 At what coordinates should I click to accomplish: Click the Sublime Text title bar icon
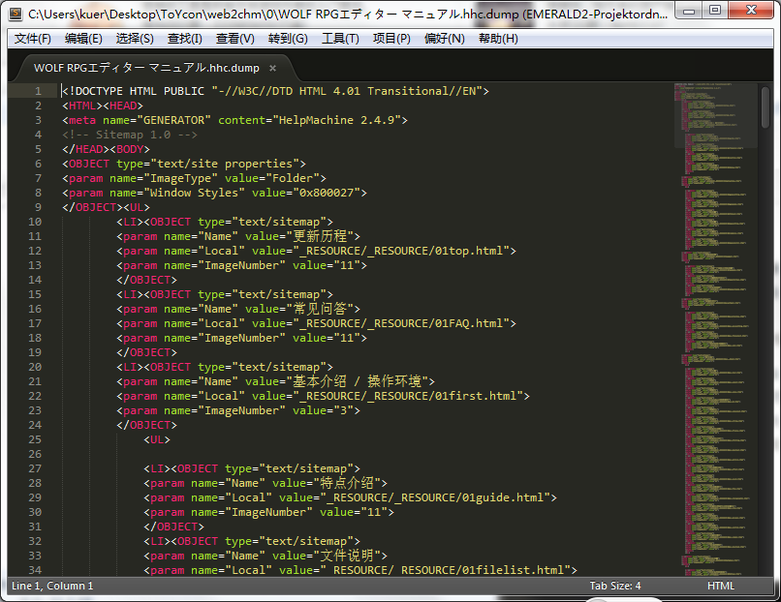(16, 14)
